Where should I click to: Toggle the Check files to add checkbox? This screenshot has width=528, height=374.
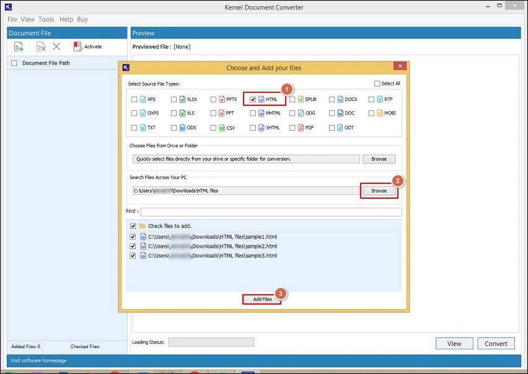(x=133, y=226)
